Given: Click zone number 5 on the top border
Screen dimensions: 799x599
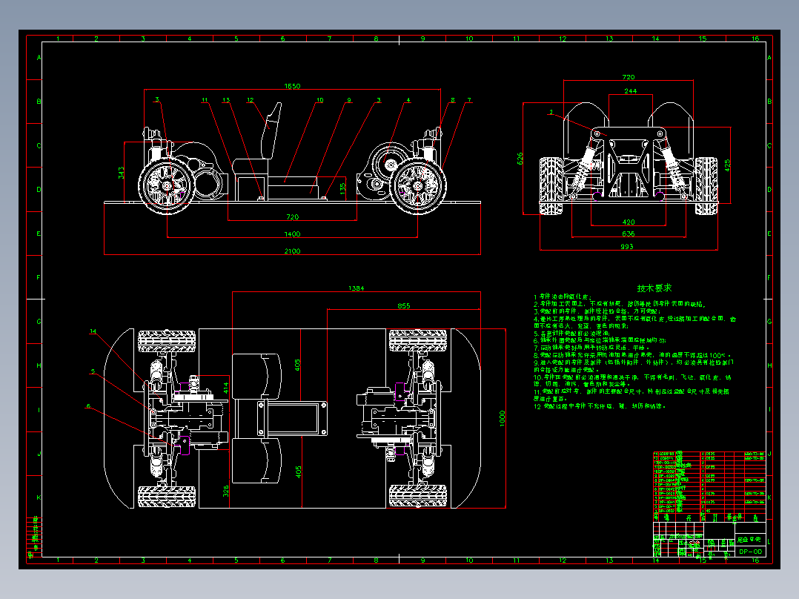Looking at the screenshot, I should (x=236, y=39).
